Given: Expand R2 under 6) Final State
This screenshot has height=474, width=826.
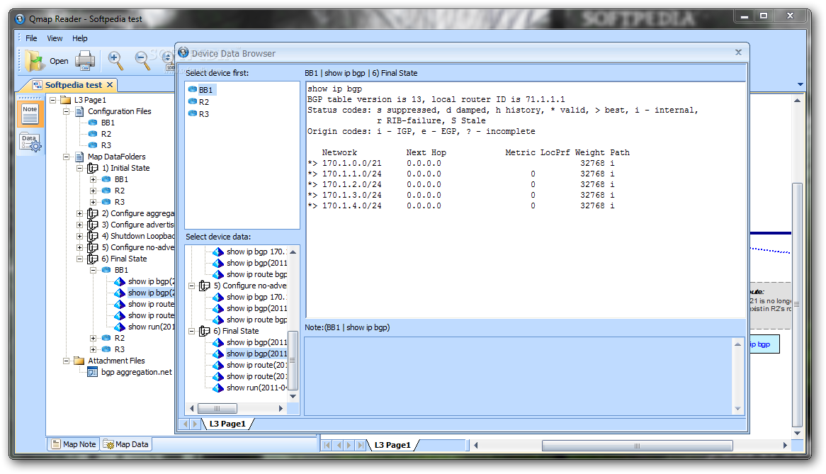Looking at the screenshot, I should (x=94, y=338).
